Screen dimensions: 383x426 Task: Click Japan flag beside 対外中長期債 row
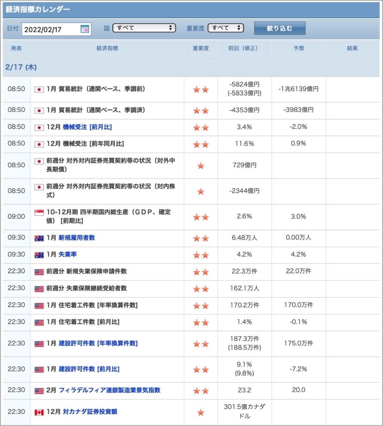(39, 161)
